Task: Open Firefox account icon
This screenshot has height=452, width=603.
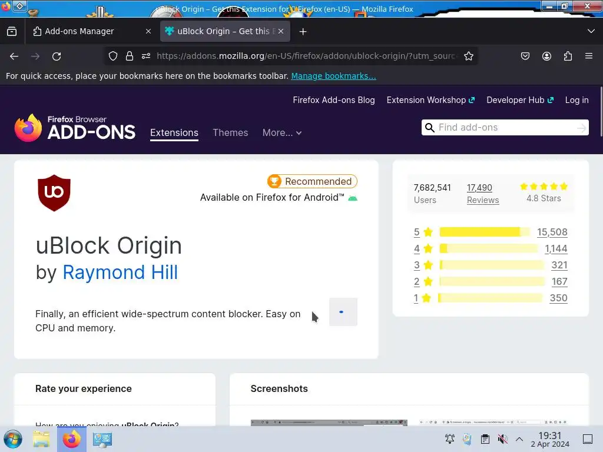Action: pos(546,56)
